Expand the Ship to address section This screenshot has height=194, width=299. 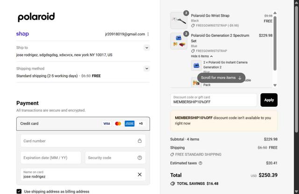(x=147, y=48)
